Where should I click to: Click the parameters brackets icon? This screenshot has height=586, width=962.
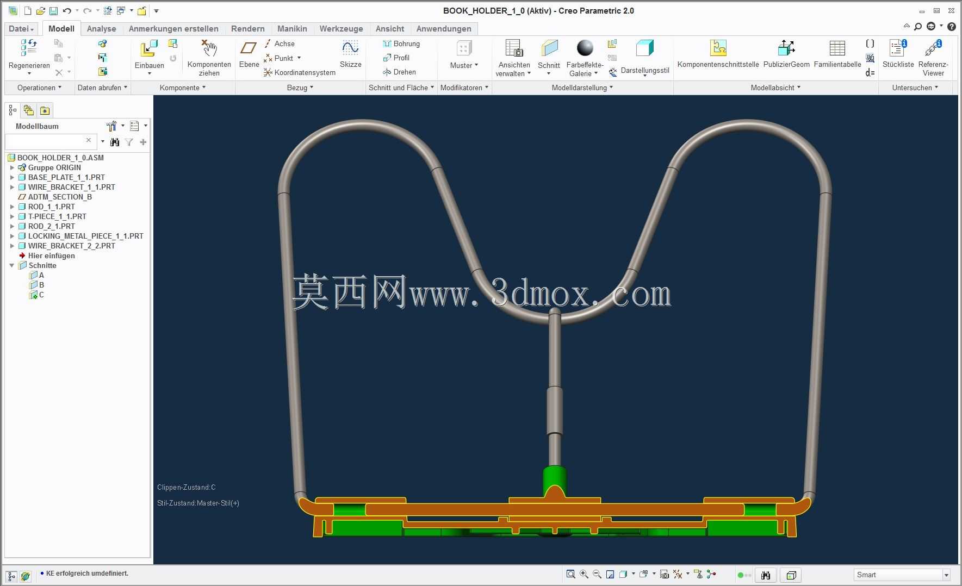click(870, 43)
